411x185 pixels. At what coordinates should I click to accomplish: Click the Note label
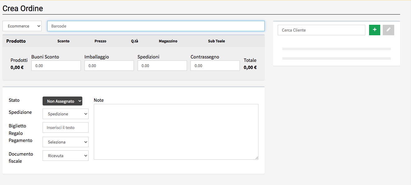pyautogui.click(x=99, y=100)
